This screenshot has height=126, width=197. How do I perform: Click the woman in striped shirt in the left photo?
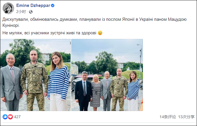[58, 82]
